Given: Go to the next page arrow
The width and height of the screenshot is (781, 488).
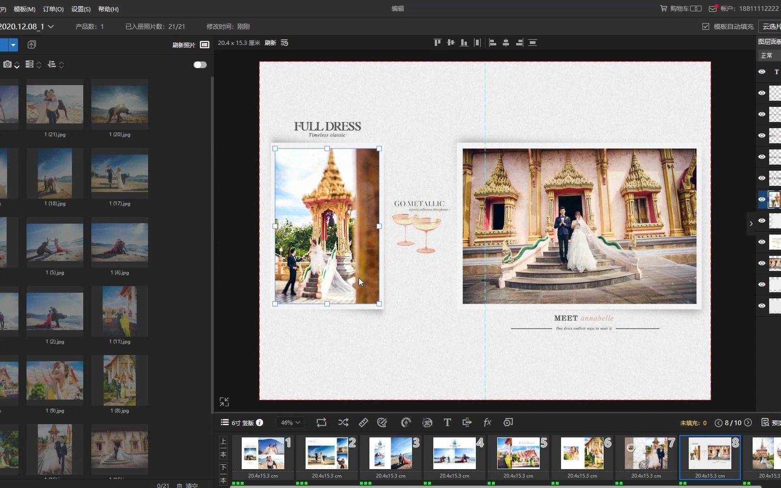Looking at the screenshot, I should (748, 423).
